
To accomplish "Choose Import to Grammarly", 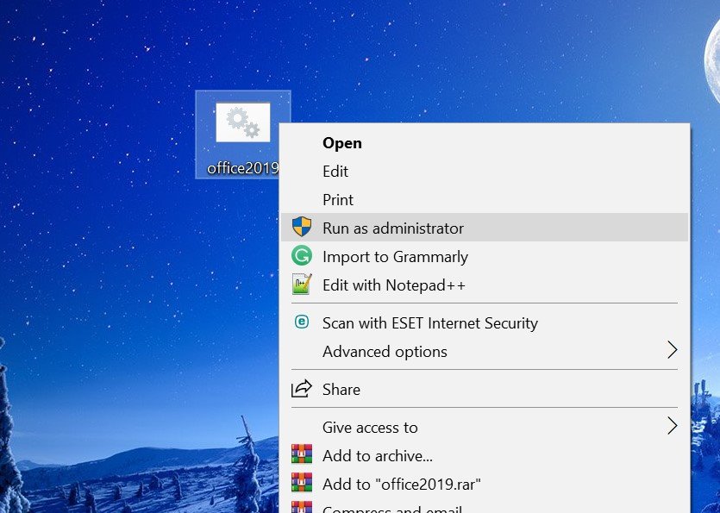I will point(485,256).
